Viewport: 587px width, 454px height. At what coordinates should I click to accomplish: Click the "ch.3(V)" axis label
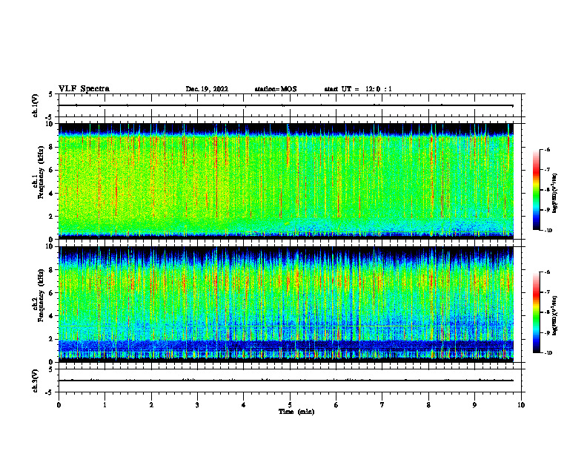(x=35, y=381)
